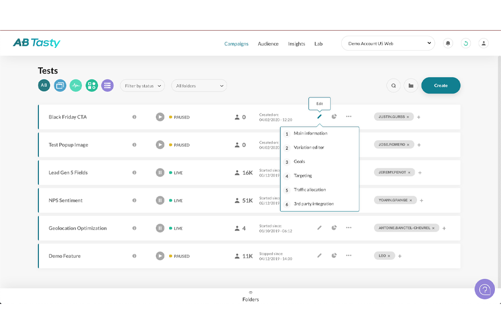The height and width of the screenshot is (334, 501).
Task: Pause the live Lead Gen 5 Fields test
Action: point(160,173)
